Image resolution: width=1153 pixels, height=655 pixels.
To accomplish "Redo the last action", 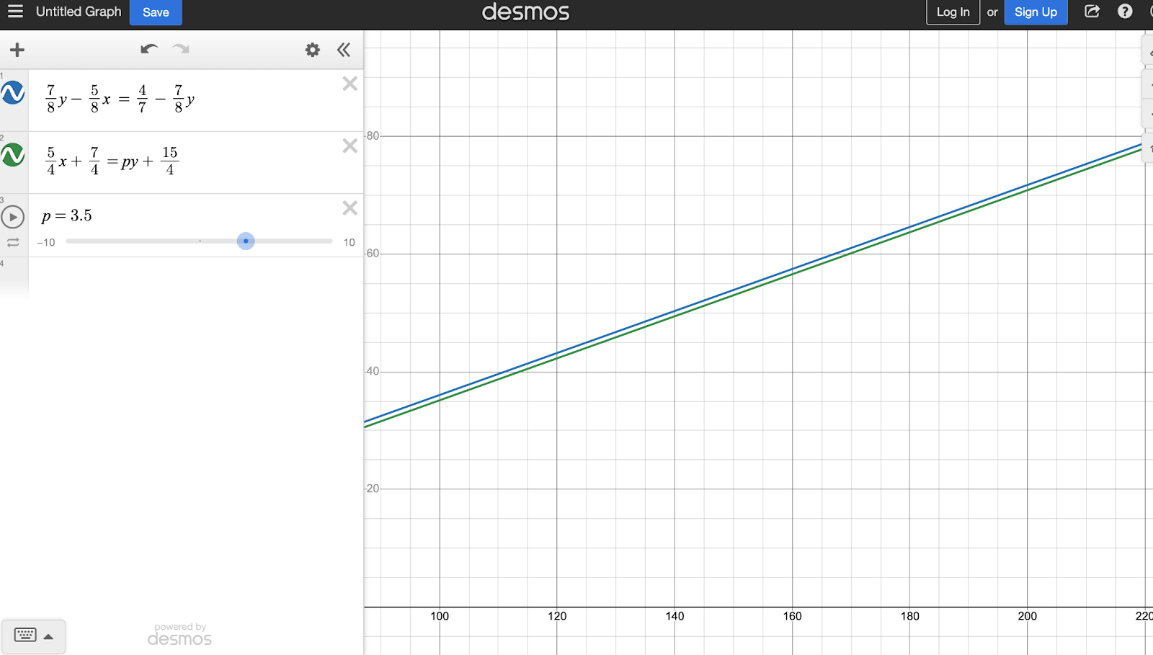I will click(181, 49).
